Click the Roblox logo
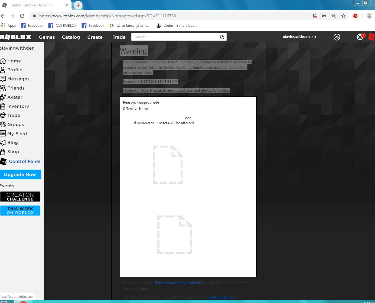 point(16,37)
